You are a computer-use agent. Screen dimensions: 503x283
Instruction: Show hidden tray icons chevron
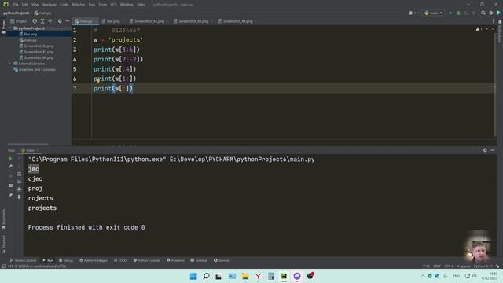(x=423, y=276)
